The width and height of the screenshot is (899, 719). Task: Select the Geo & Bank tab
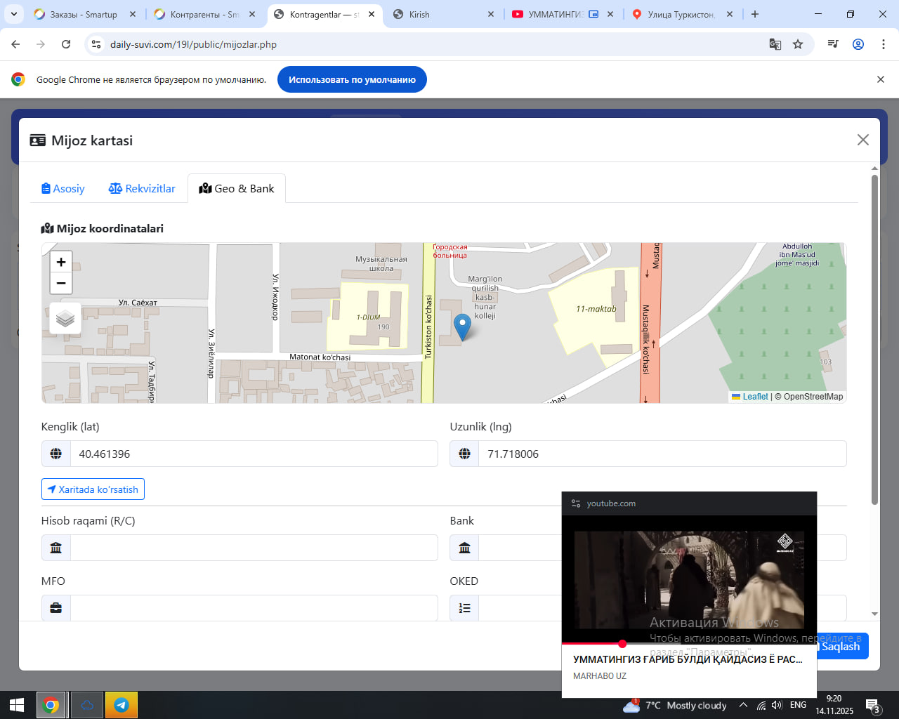click(x=237, y=188)
